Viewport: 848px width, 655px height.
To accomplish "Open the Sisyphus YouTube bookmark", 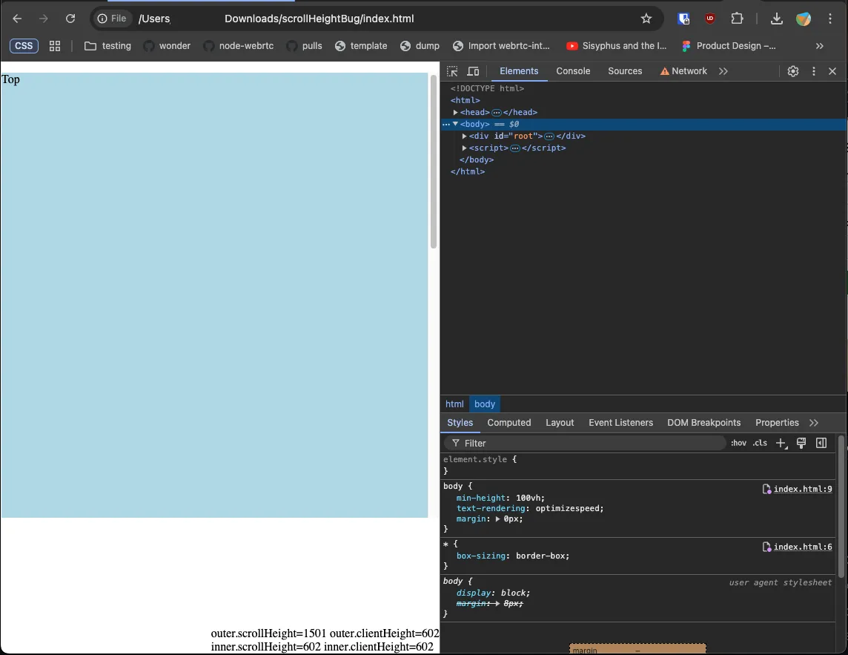I will click(x=616, y=46).
